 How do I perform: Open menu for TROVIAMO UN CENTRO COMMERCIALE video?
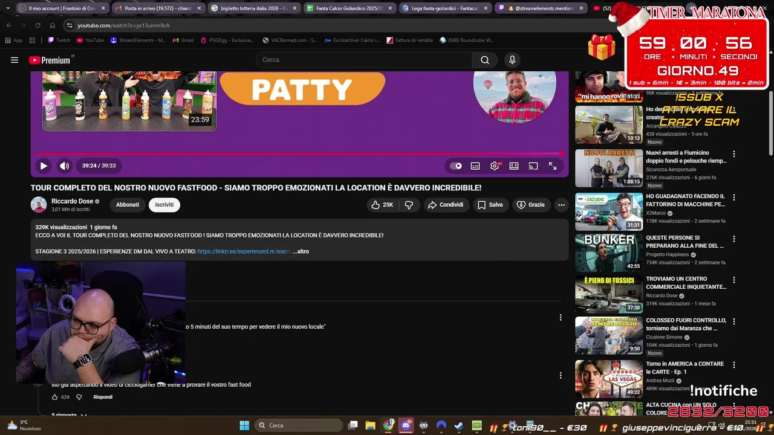point(734,280)
